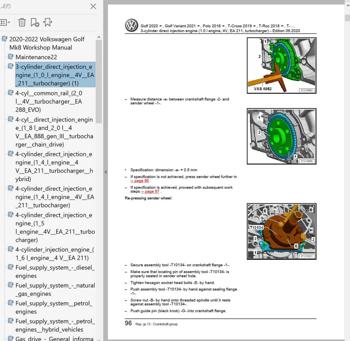Image resolution: width=350 pixels, height=341 pixels.
Task: Click 'Tighten hexagon socket head bolts -E- by hand'
Action: (173, 283)
